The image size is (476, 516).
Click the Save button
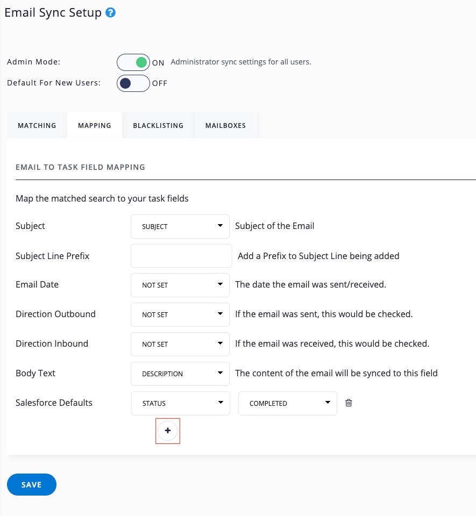click(32, 484)
